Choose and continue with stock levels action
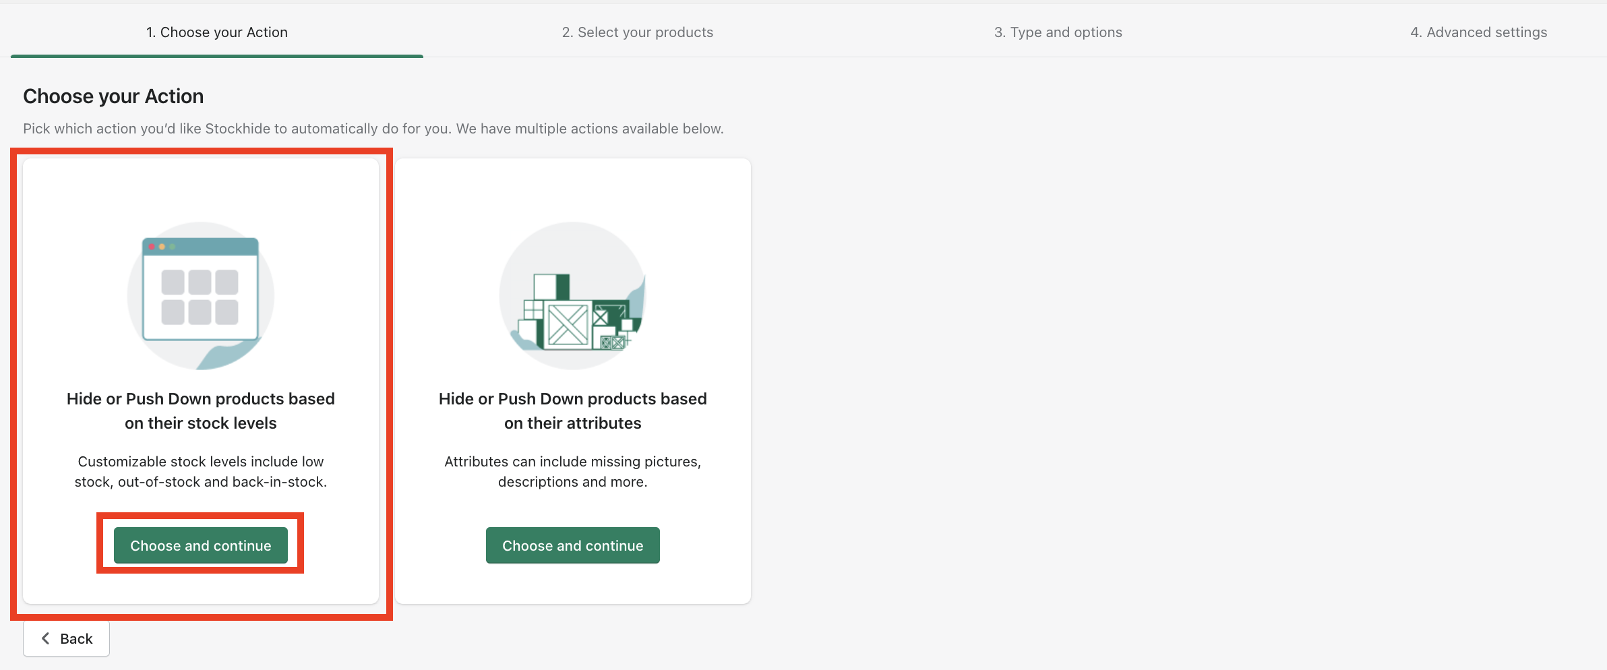1607x670 pixels. point(201,545)
